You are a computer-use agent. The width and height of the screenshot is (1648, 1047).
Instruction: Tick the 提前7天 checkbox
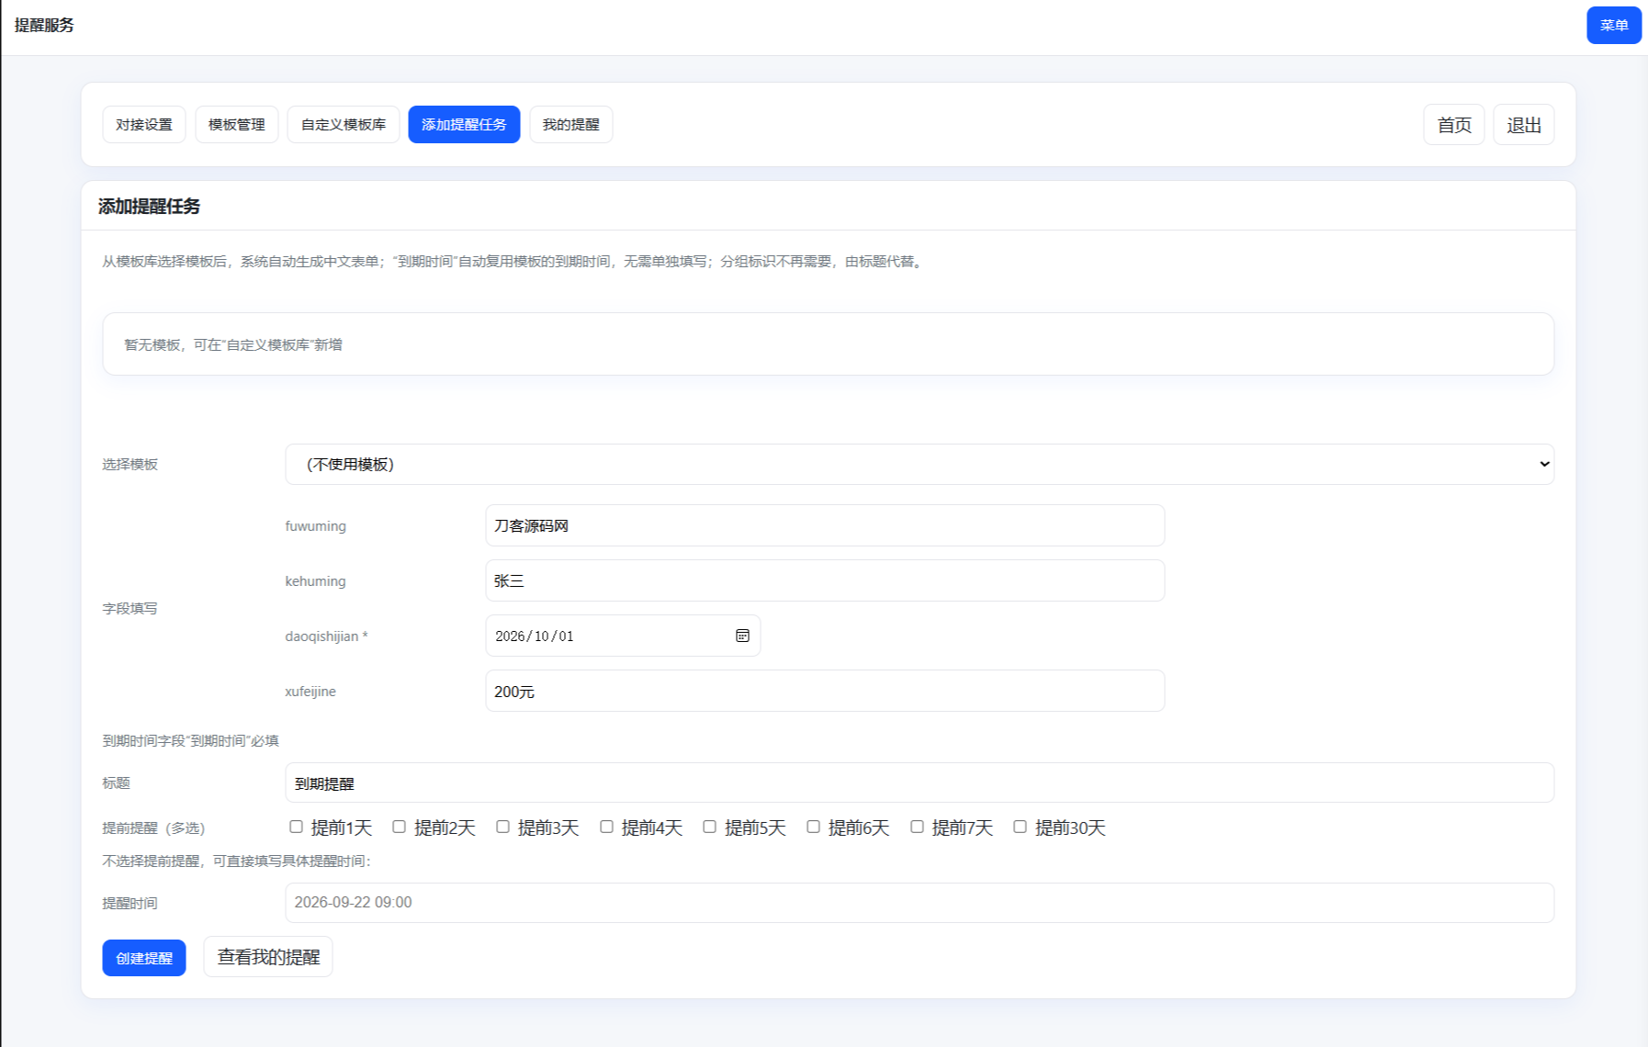pyautogui.click(x=917, y=827)
